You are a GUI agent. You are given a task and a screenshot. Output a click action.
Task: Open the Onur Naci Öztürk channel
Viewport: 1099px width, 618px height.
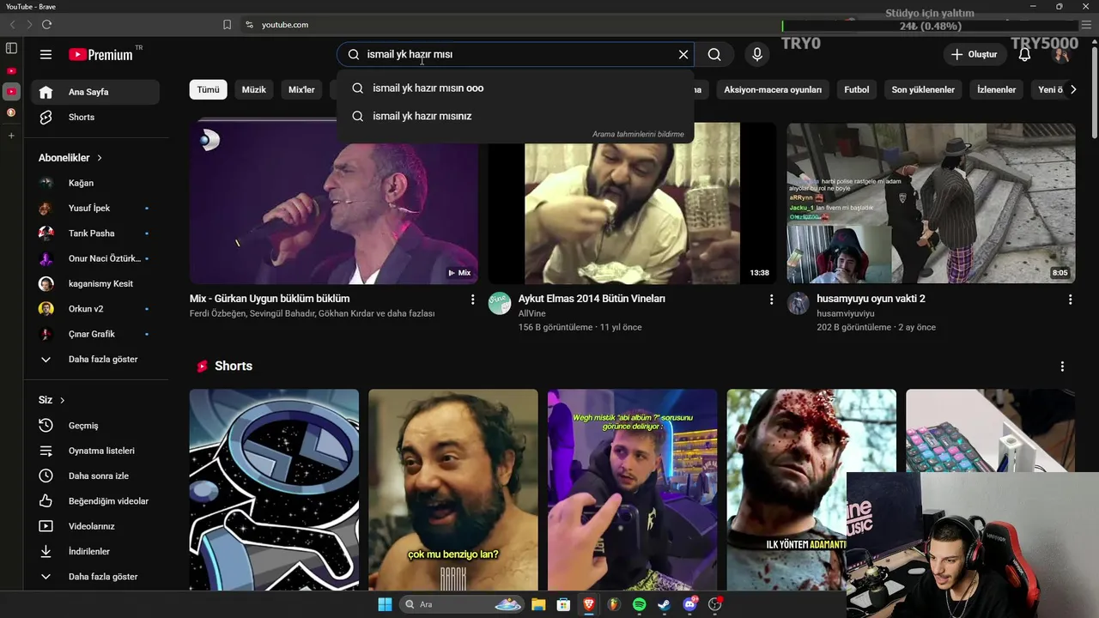95,258
